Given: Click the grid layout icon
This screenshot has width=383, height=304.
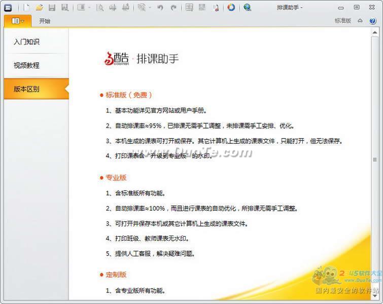Looking at the screenshot, I should [x=202, y=8].
